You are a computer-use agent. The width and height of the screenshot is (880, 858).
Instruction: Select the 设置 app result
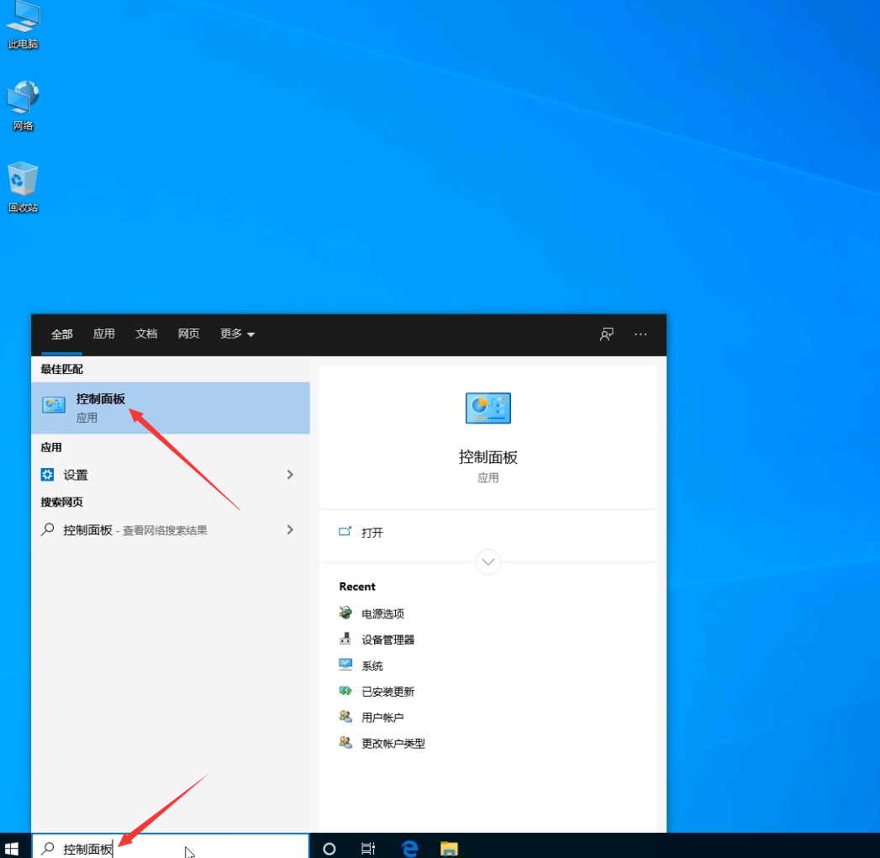(171, 475)
